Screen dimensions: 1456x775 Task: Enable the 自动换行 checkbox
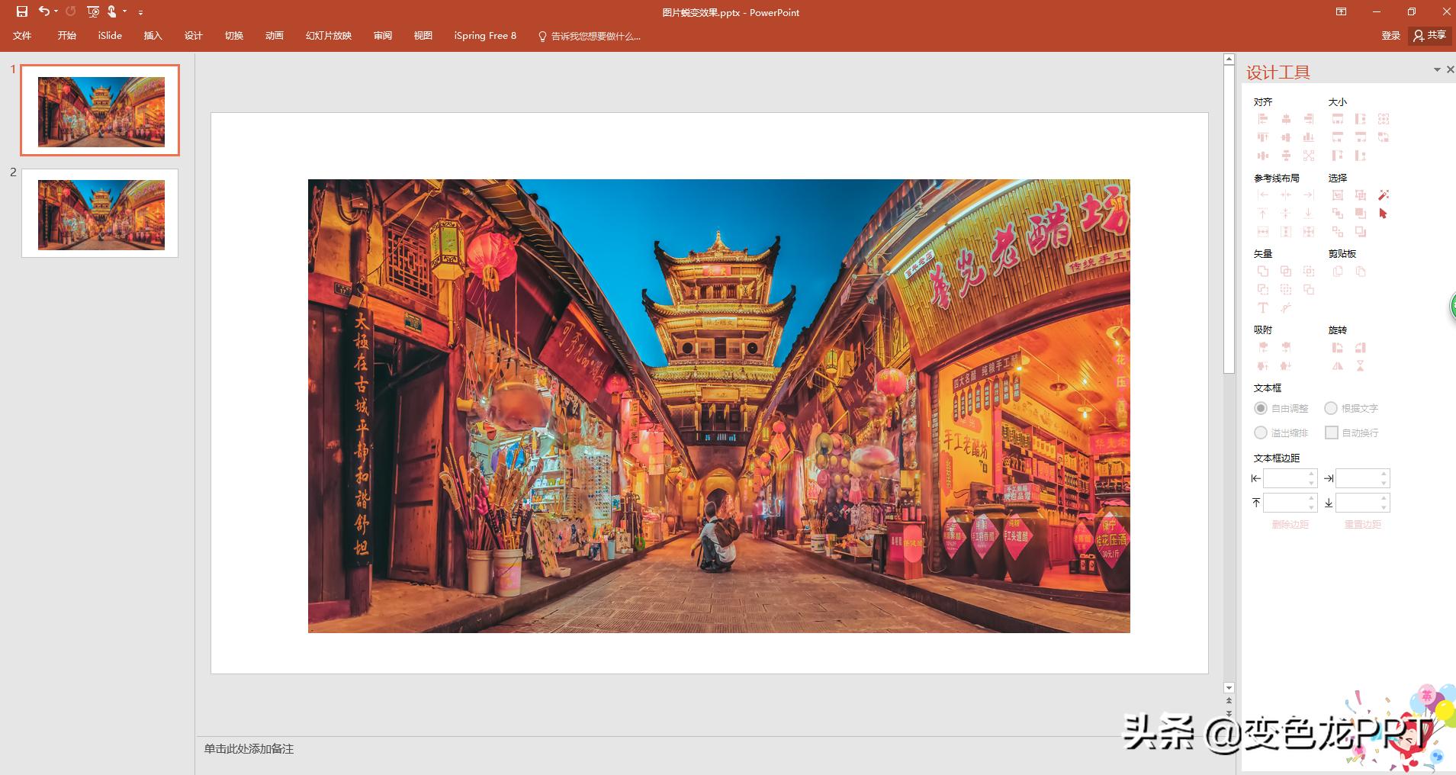pos(1332,433)
